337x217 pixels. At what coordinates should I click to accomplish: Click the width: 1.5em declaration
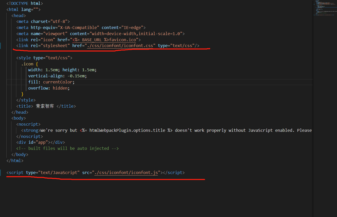[x=44, y=70]
